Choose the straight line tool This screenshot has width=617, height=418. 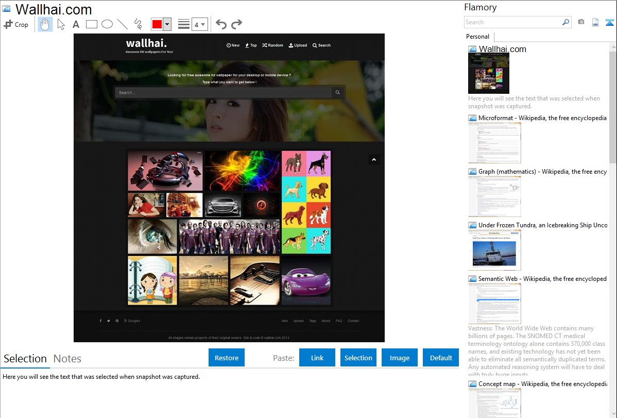pyautogui.click(x=122, y=24)
